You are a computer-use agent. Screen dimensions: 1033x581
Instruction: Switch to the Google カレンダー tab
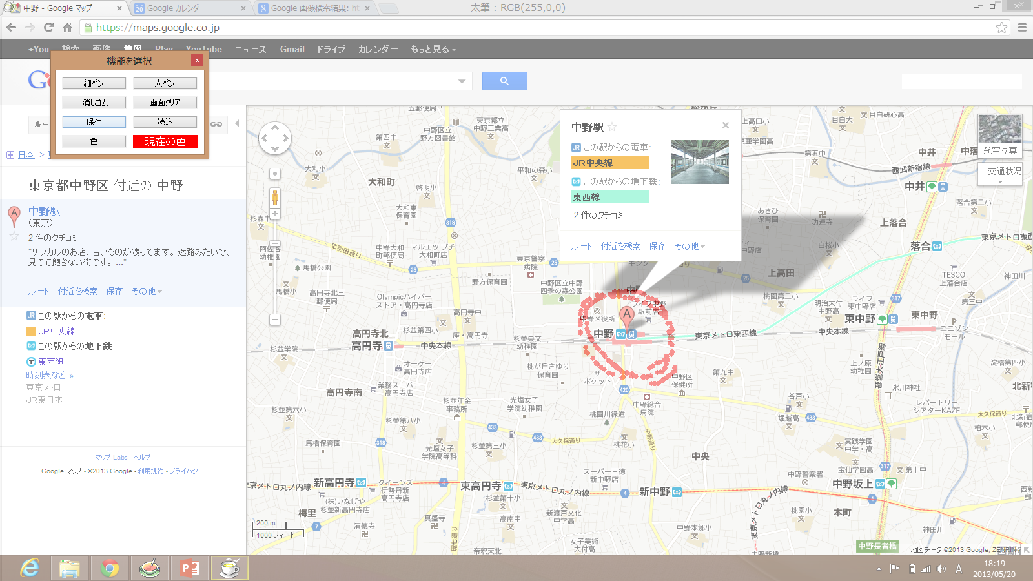tap(190, 8)
